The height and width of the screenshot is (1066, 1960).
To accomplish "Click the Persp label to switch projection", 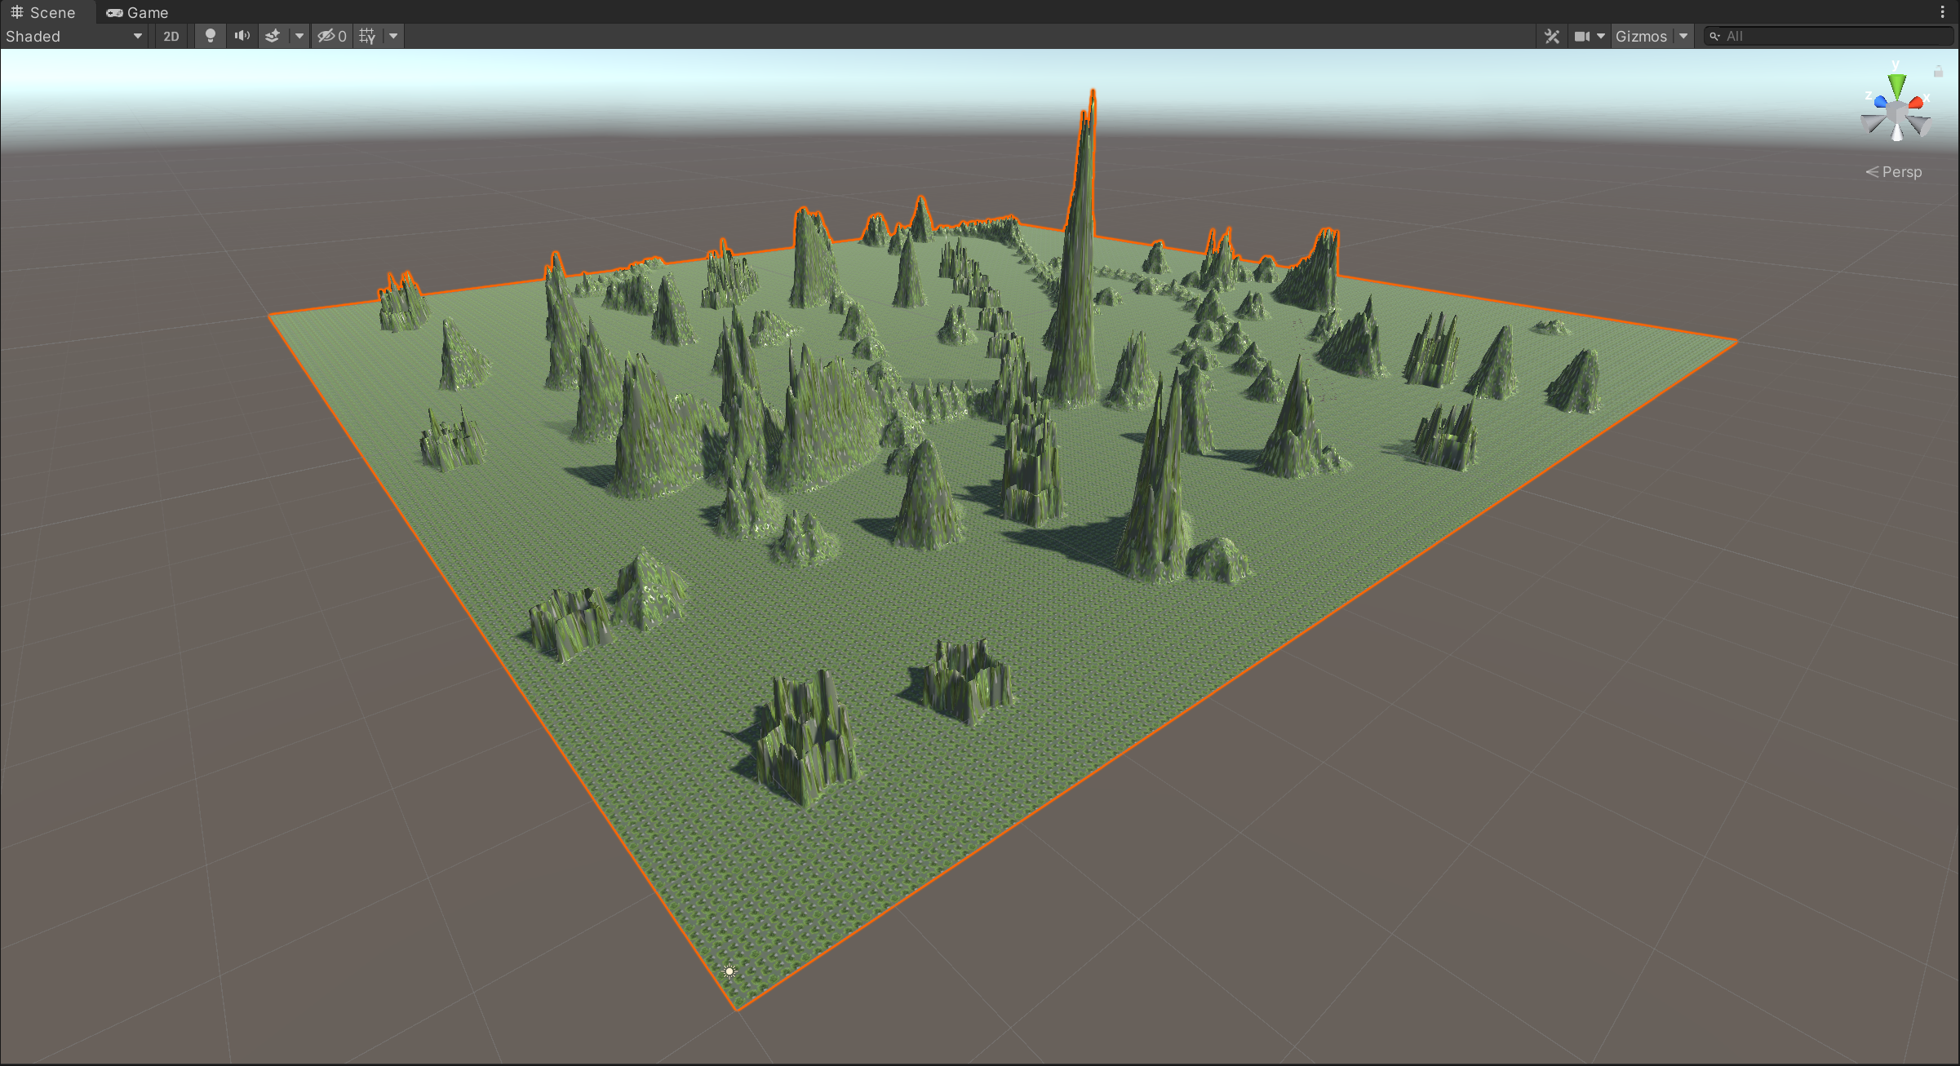I will point(1901,171).
